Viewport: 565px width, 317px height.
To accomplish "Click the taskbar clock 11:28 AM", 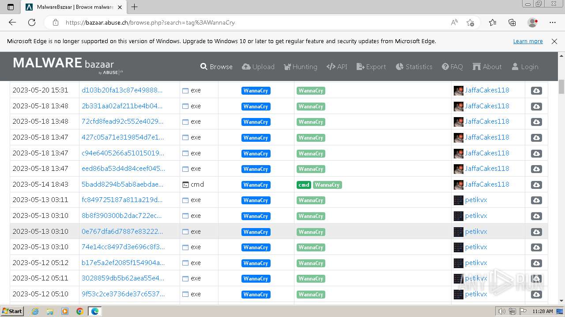I will [542, 311].
